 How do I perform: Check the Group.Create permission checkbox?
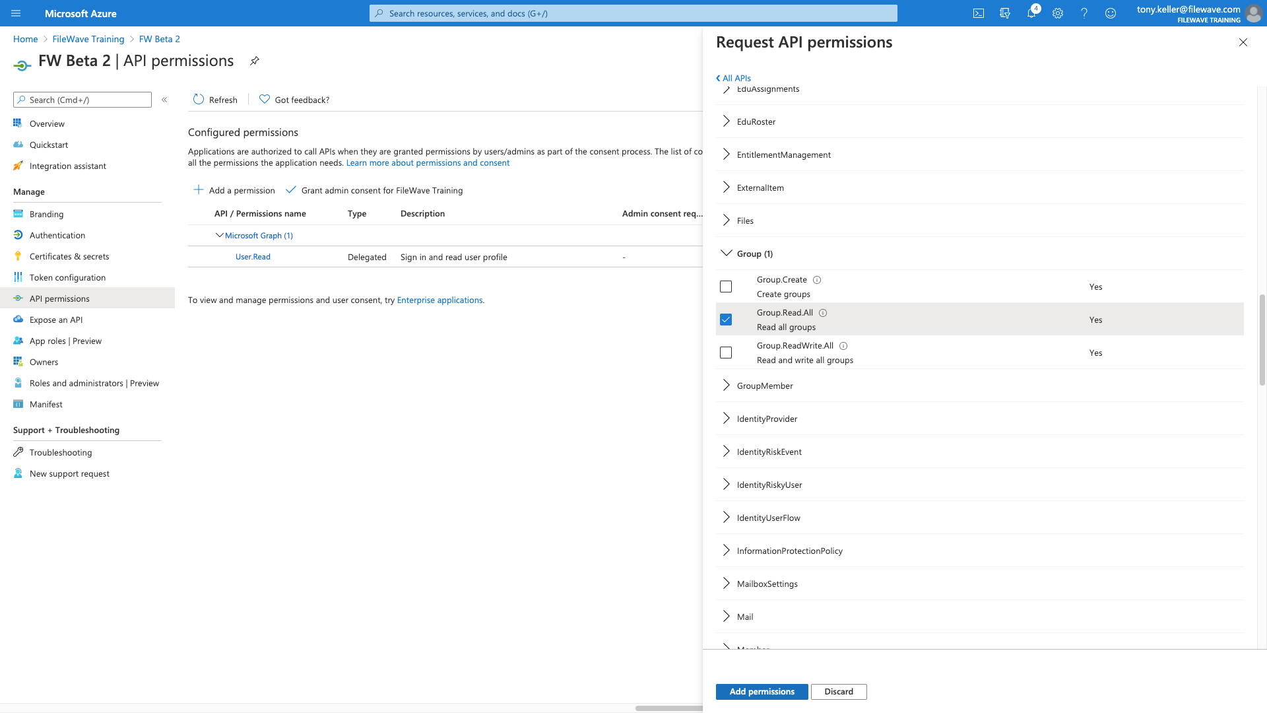tap(726, 287)
